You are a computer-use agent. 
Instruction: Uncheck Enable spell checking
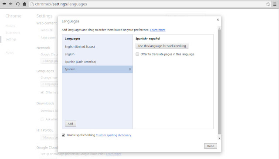click(63, 135)
